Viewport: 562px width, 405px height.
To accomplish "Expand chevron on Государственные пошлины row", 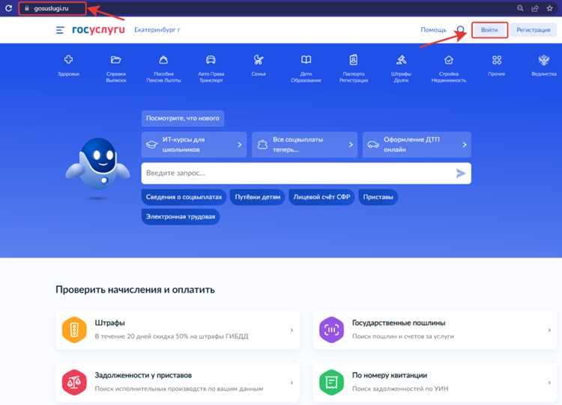I will pos(549,330).
